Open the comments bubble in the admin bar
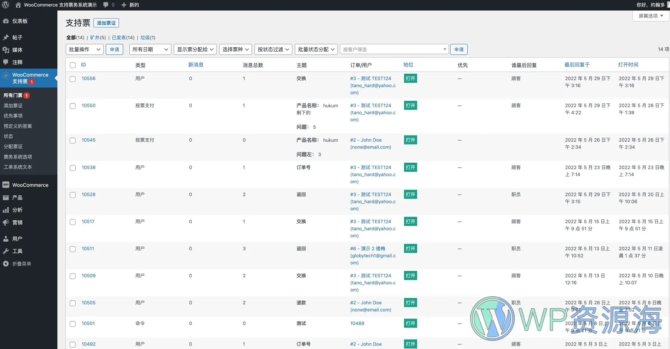 point(106,5)
